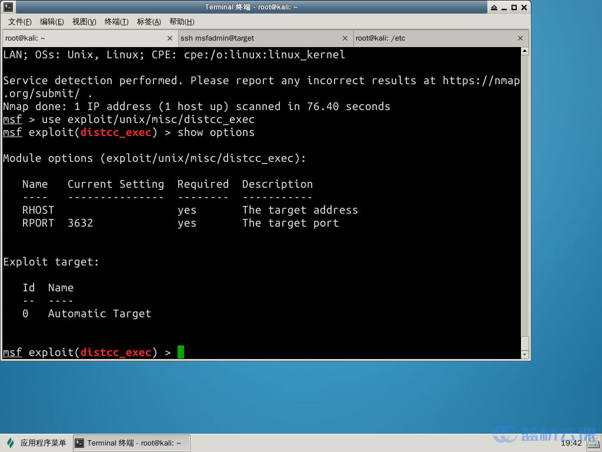Click the shade (roll up) window button
Image resolution: width=602 pixels, height=452 pixels.
pyautogui.click(x=494, y=7)
